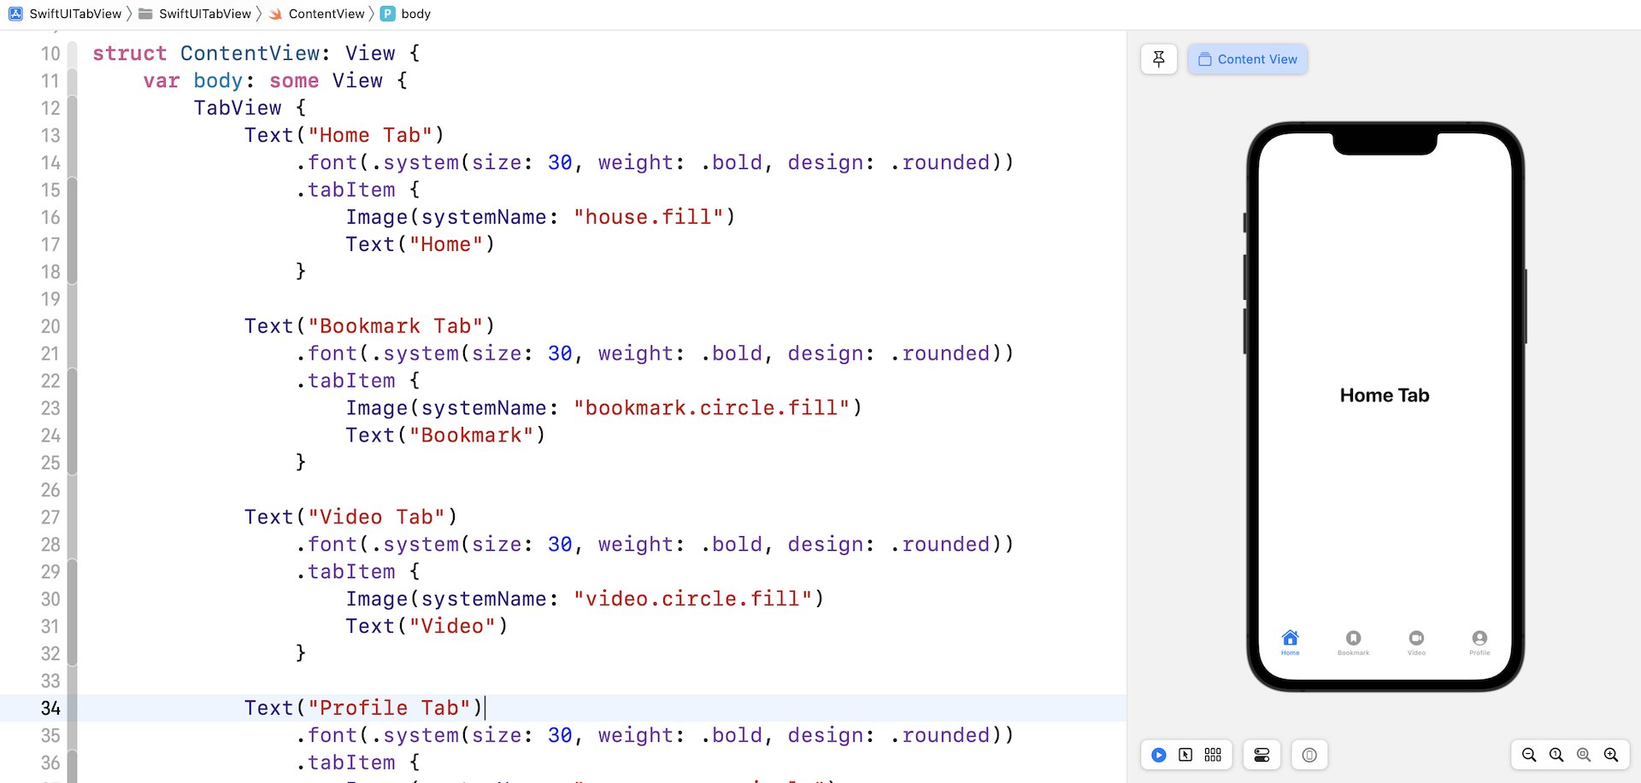
Task: Click the zoom out magnifier icon
Action: 1529,755
